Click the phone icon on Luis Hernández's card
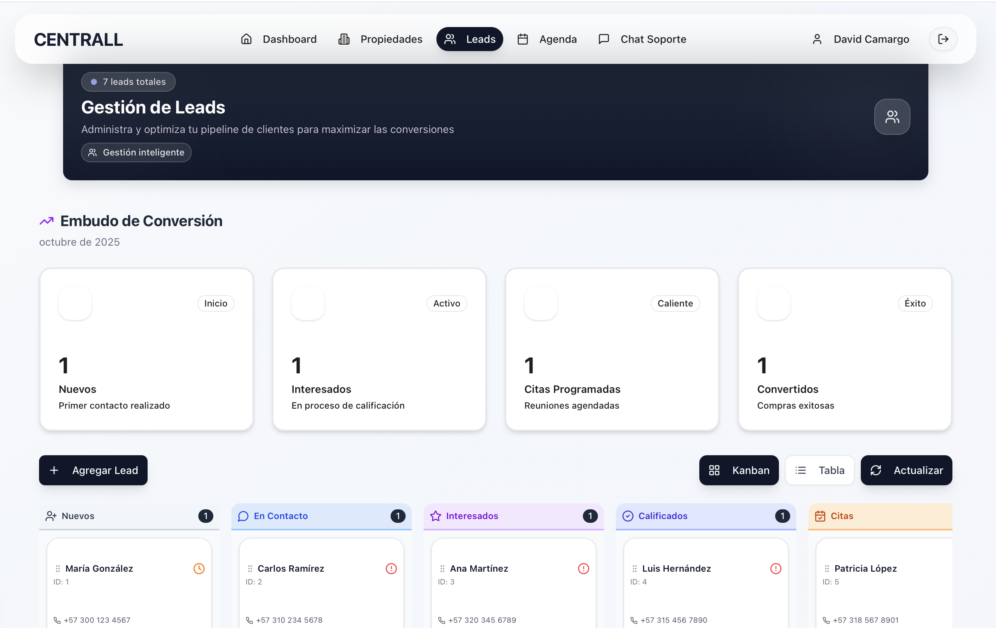Screen dimensions: 996x628 coord(634,620)
